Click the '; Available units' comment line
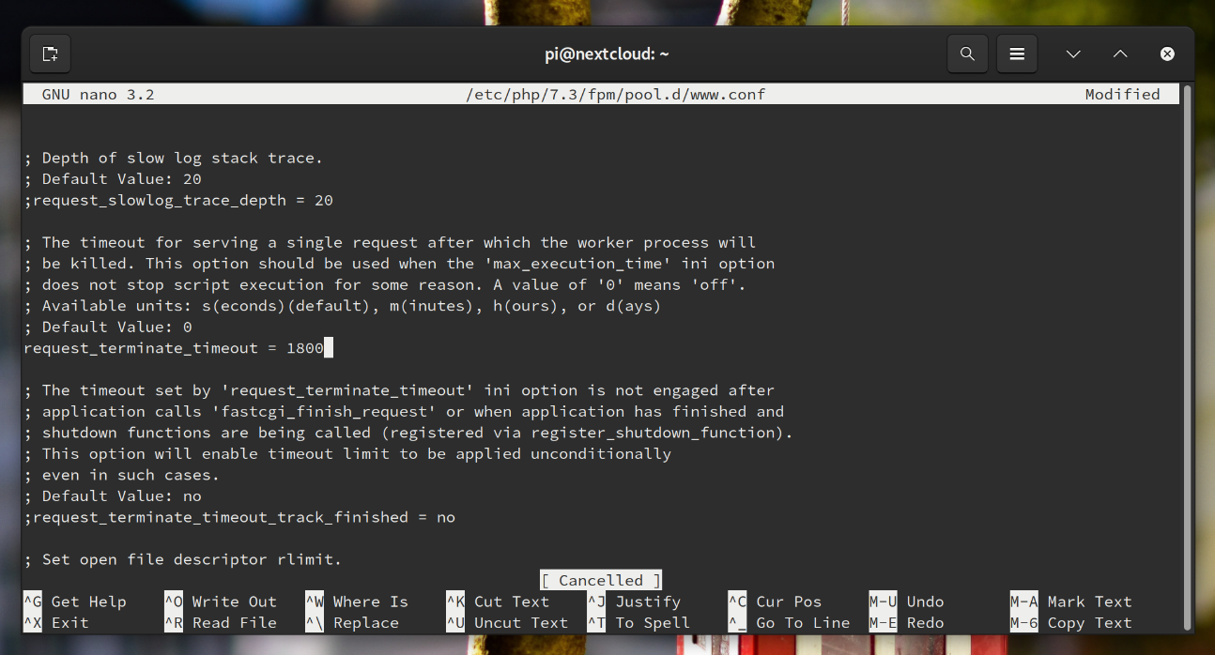This screenshot has height=655, width=1215. 343,306
